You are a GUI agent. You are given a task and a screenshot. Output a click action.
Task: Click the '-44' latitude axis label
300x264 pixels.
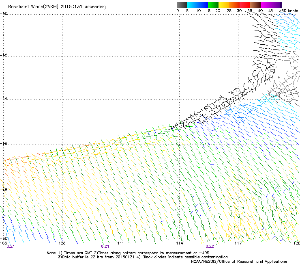pos(4,99)
